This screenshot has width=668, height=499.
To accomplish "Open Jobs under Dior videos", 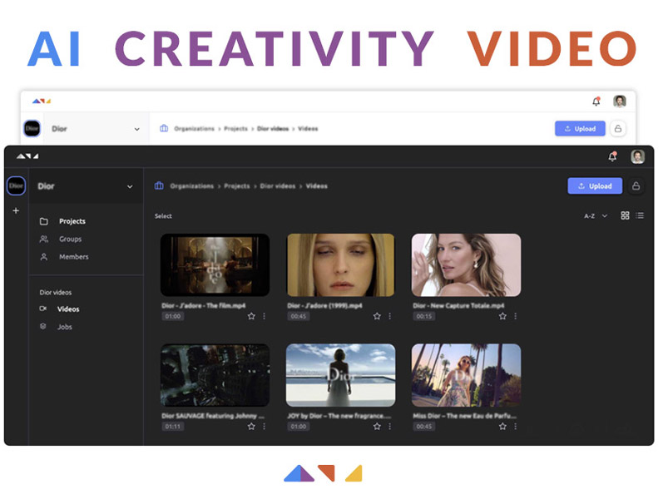I will [64, 327].
